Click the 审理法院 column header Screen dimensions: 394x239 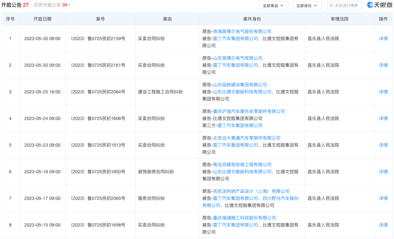[x=340, y=19]
